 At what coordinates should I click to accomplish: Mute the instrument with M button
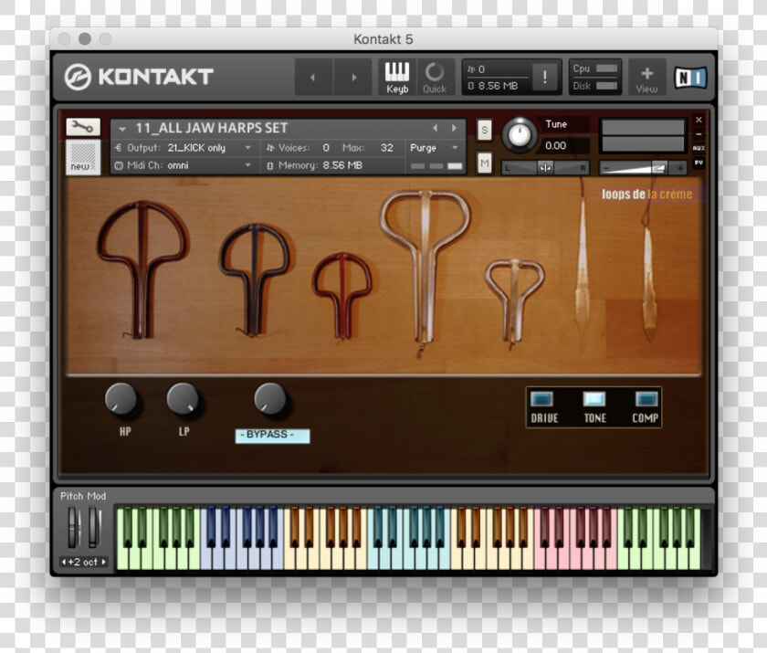[x=484, y=163]
